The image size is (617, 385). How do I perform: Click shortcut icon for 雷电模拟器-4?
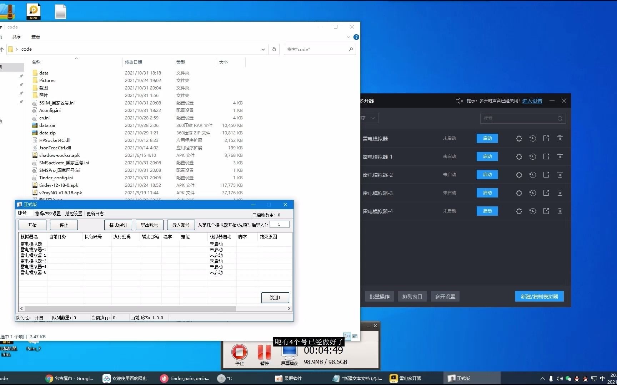coord(546,211)
